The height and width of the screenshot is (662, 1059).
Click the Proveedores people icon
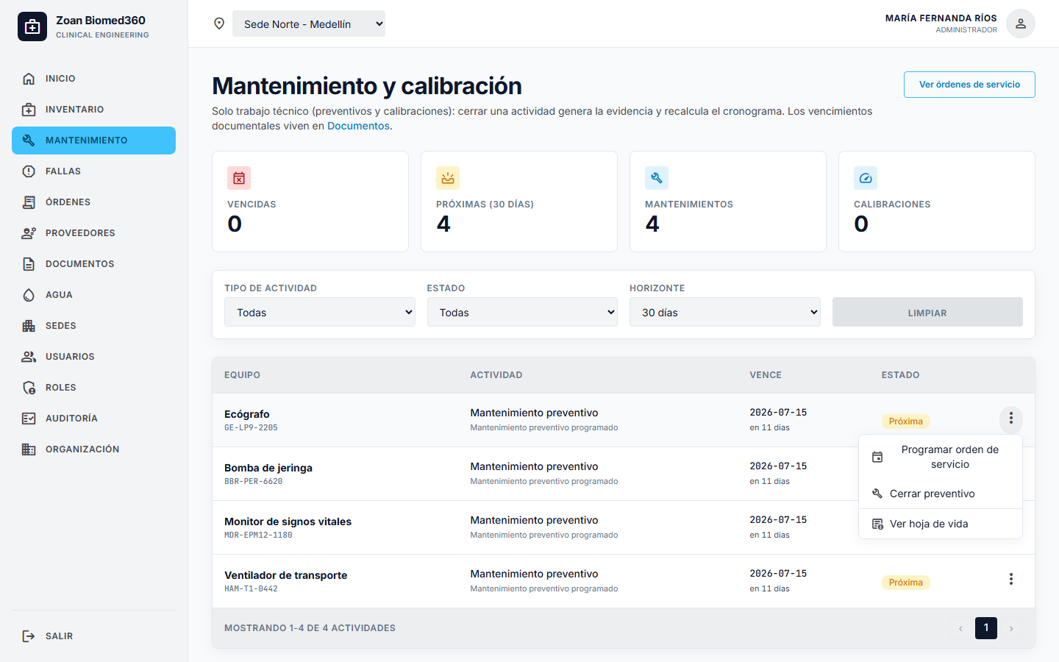29,233
